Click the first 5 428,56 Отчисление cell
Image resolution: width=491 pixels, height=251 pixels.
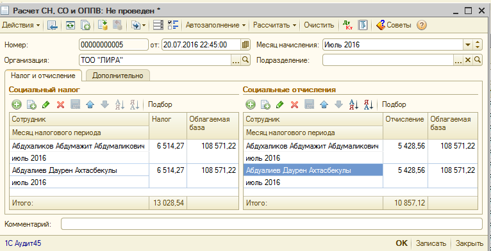point(405,152)
